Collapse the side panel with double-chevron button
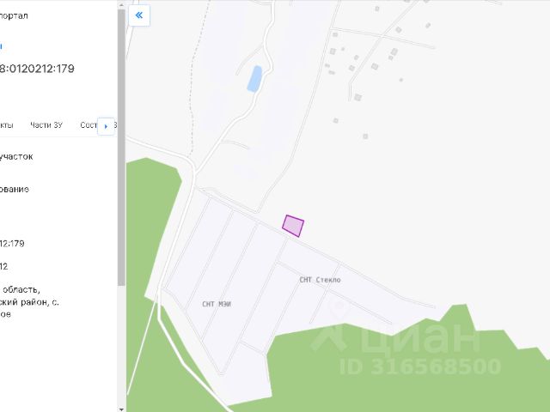The image size is (550, 412). 139,15
